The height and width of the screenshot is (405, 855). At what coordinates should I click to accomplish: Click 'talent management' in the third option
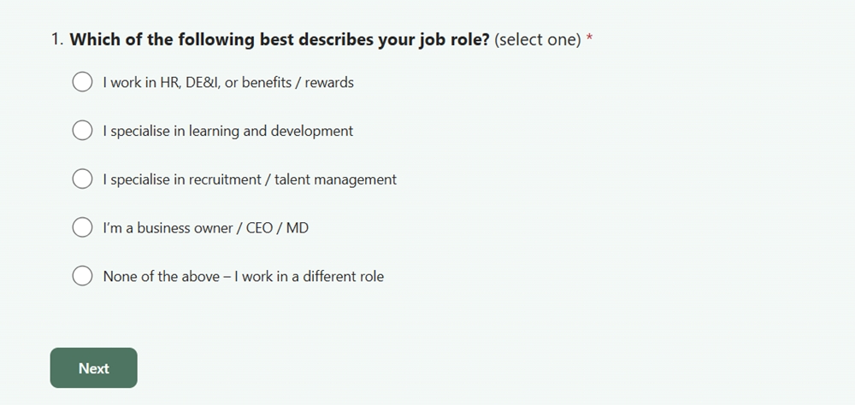(335, 179)
